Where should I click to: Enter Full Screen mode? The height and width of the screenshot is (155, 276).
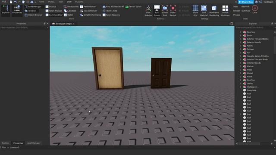[157, 11]
